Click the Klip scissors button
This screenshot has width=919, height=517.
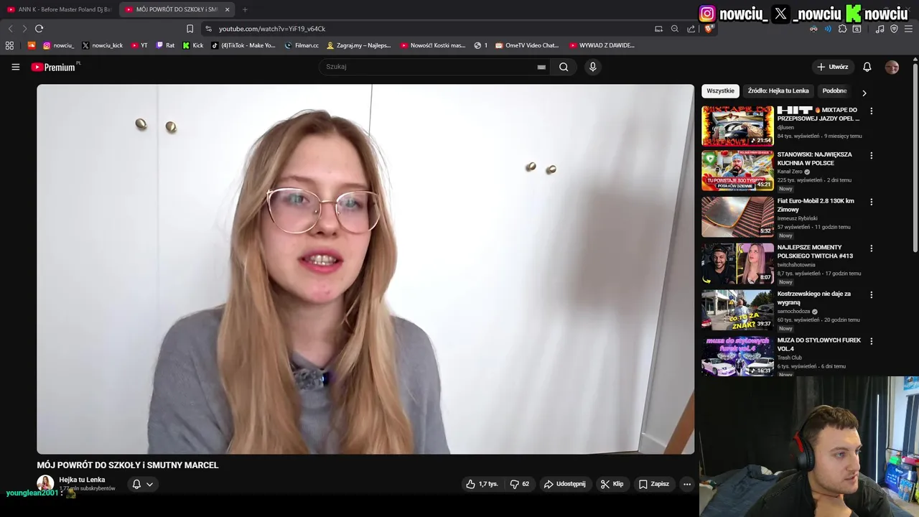612,484
